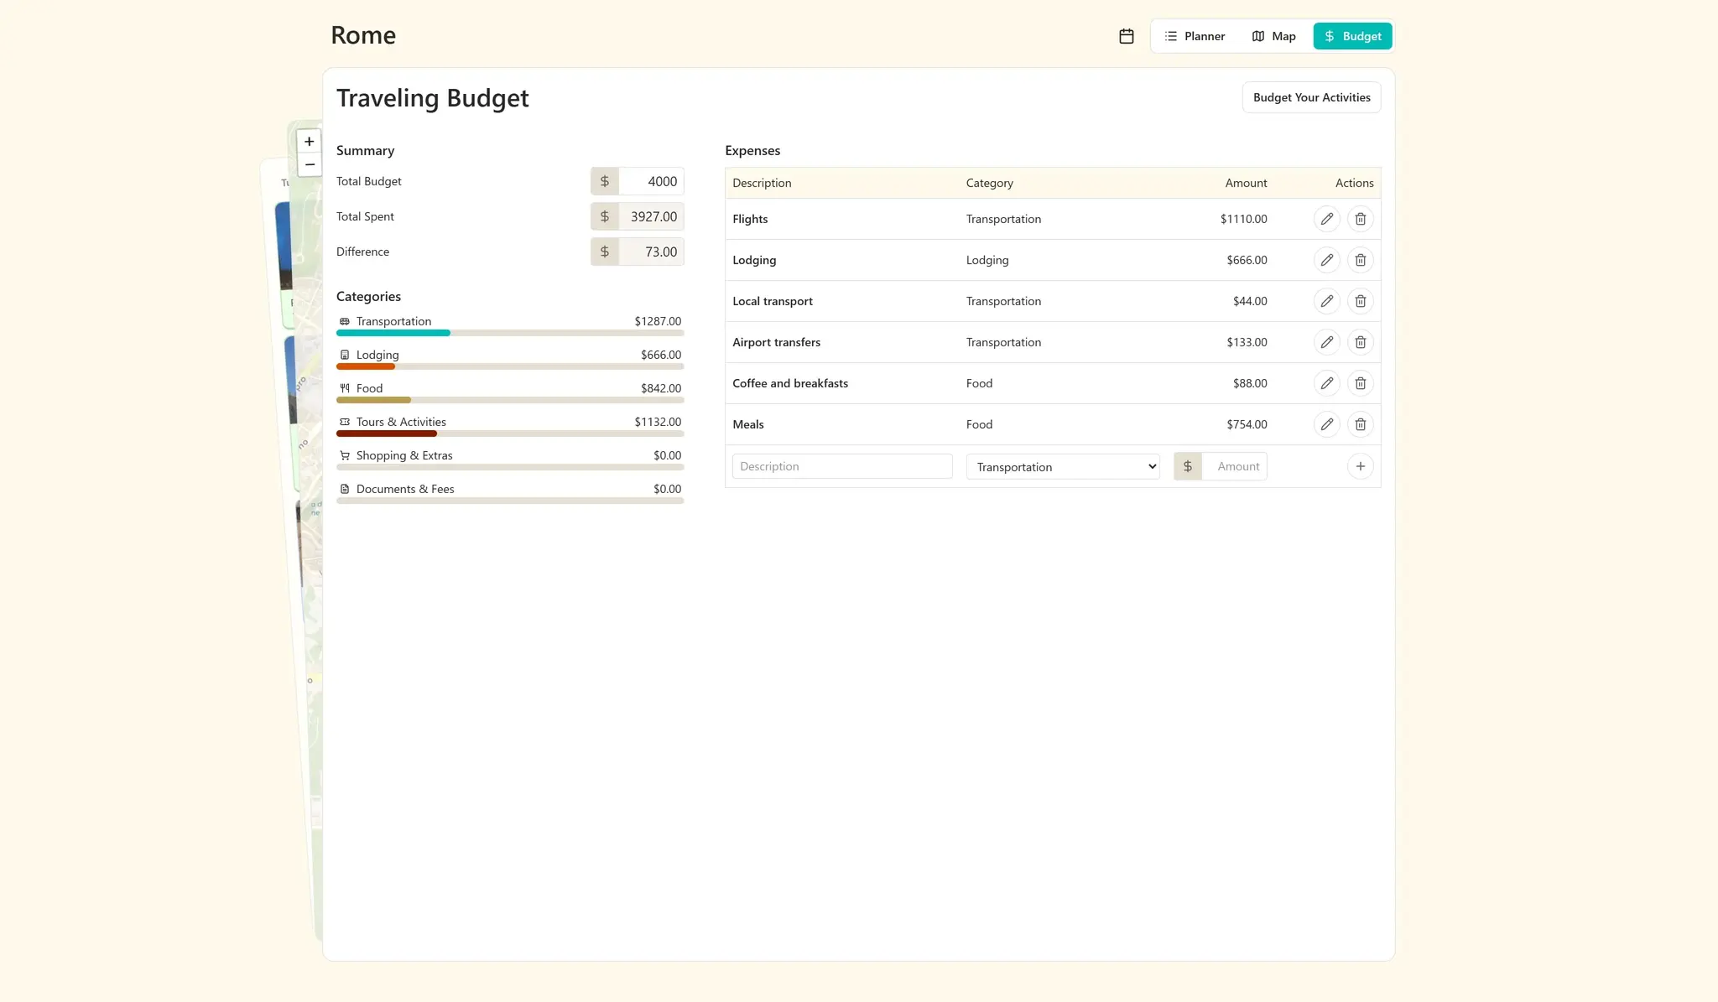Zoom out on the map using minus button
Screen dimensions: 1718x1002
coord(309,164)
